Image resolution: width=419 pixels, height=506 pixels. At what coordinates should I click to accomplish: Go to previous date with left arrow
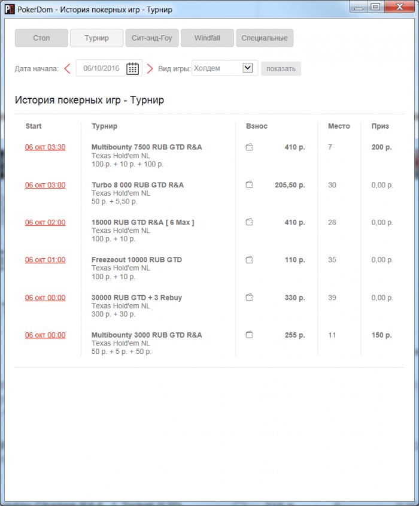67,68
